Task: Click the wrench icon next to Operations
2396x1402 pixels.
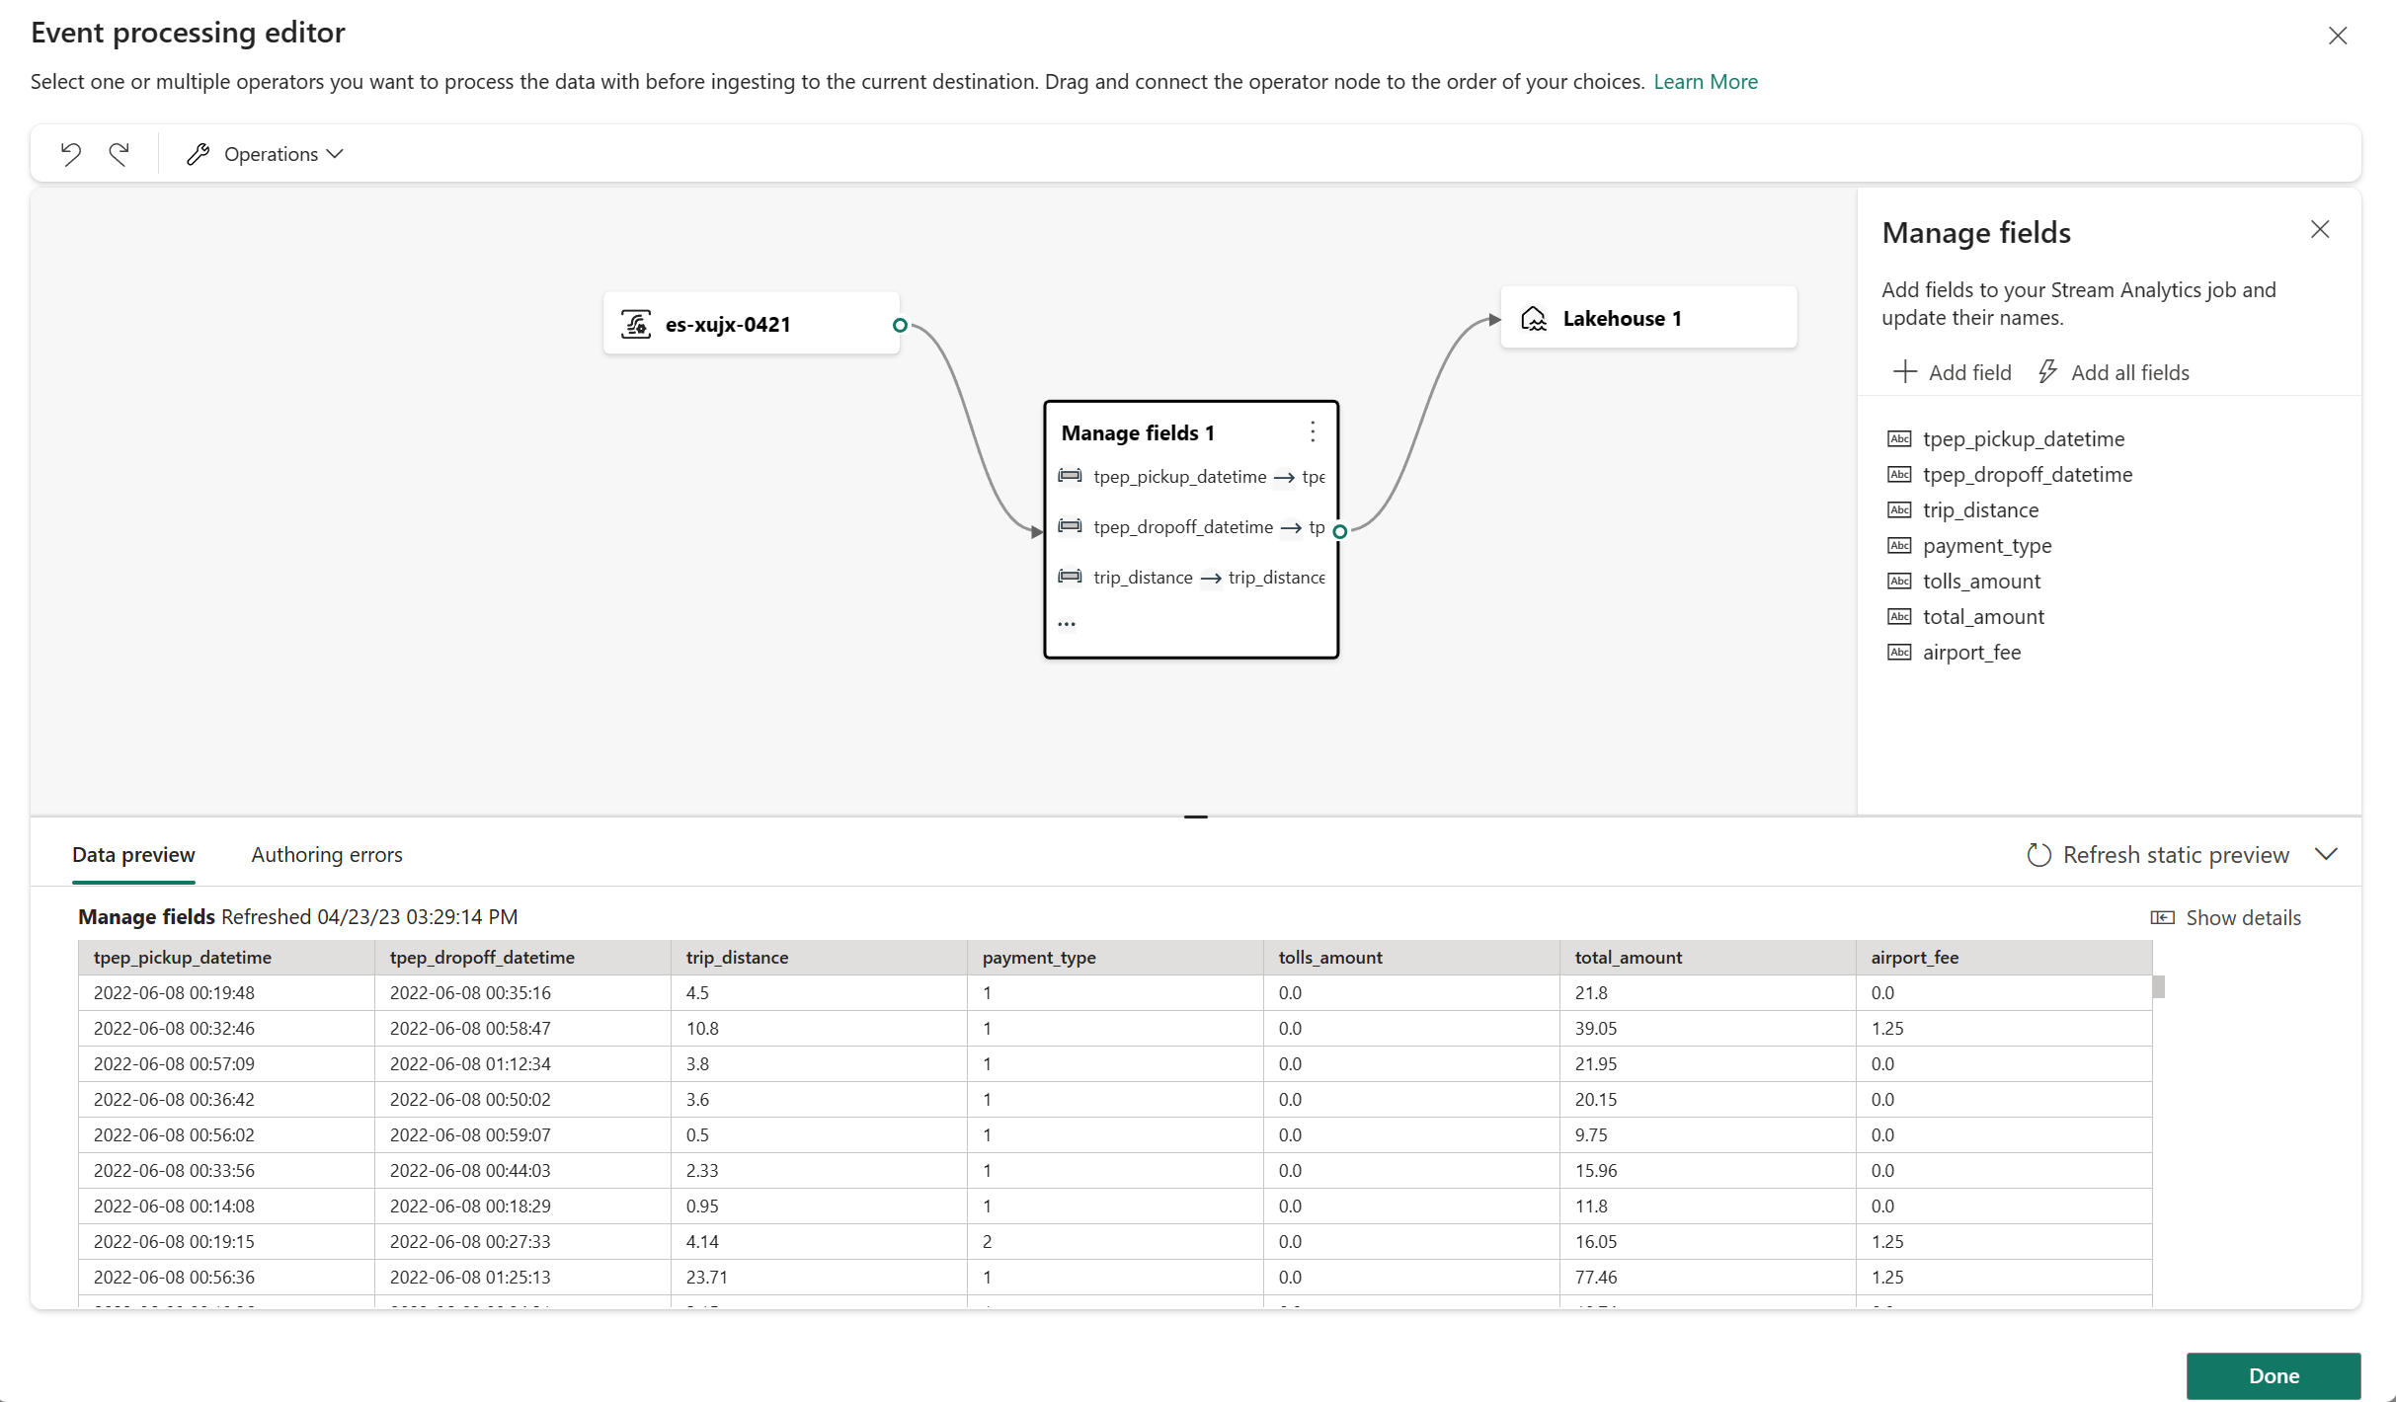Action: [x=198, y=153]
